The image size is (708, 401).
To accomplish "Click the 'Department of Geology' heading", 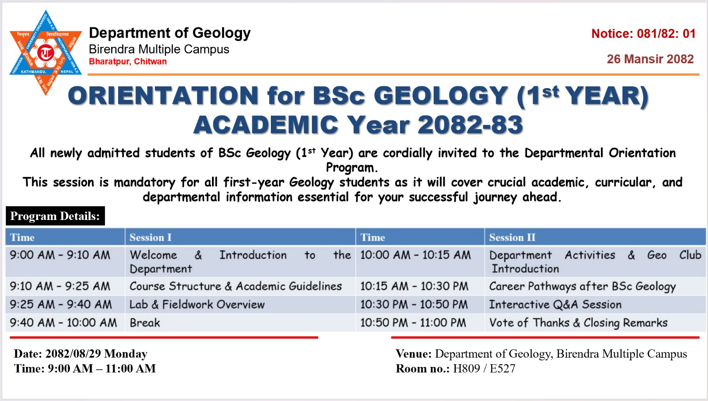I will 169,33.
